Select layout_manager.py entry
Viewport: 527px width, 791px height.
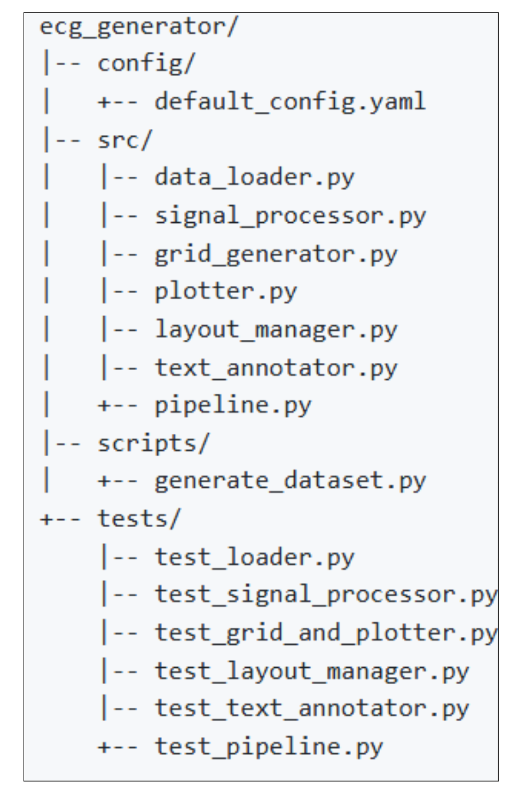coord(276,330)
